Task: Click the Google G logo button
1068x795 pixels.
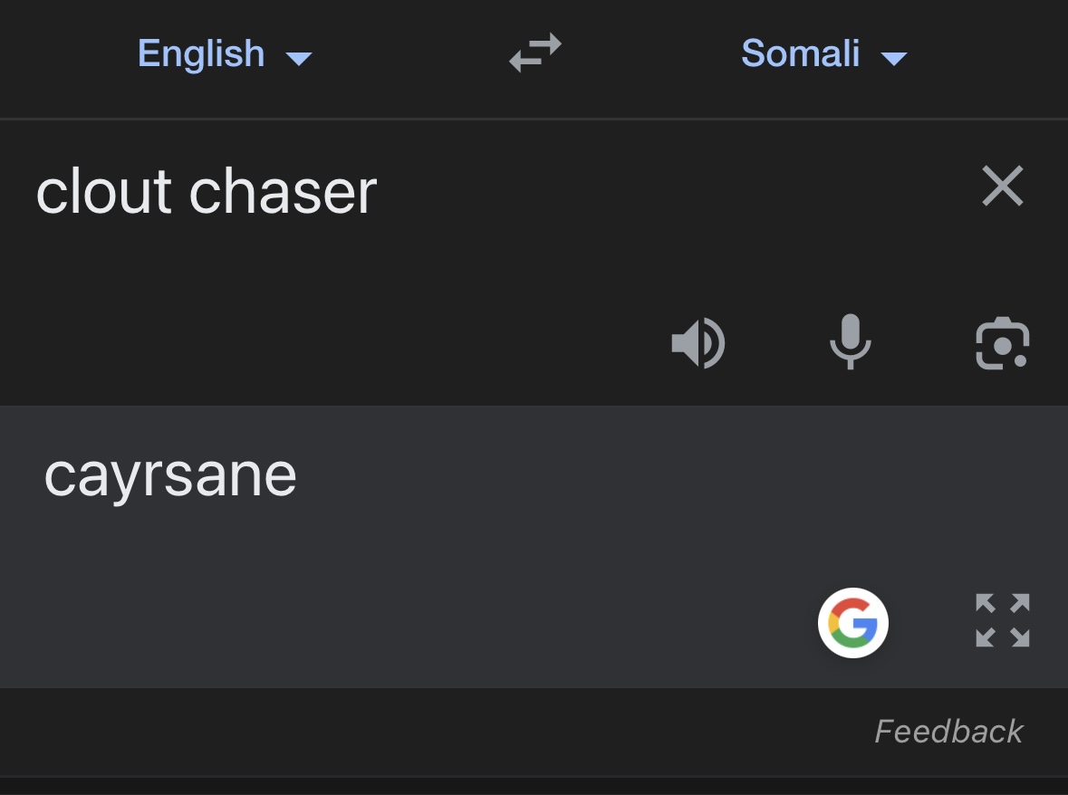Action: coord(852,623)
